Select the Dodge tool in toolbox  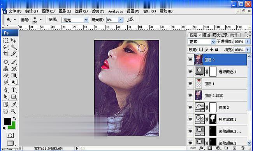(x=13, y=82)
